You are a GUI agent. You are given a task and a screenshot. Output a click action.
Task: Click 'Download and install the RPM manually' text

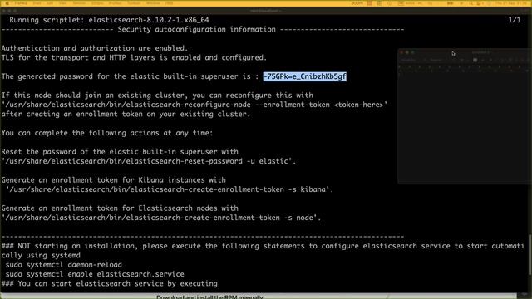pyautogui.click(x=209, y=297)
